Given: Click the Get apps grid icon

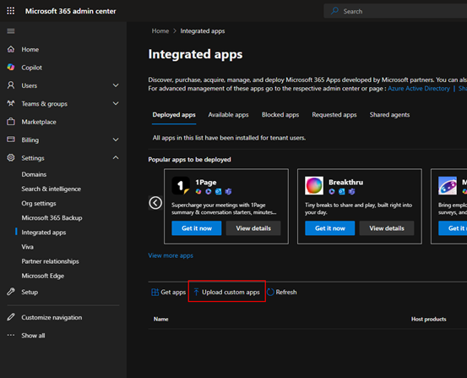Looking at the screenshot, I should pos(155,292).
